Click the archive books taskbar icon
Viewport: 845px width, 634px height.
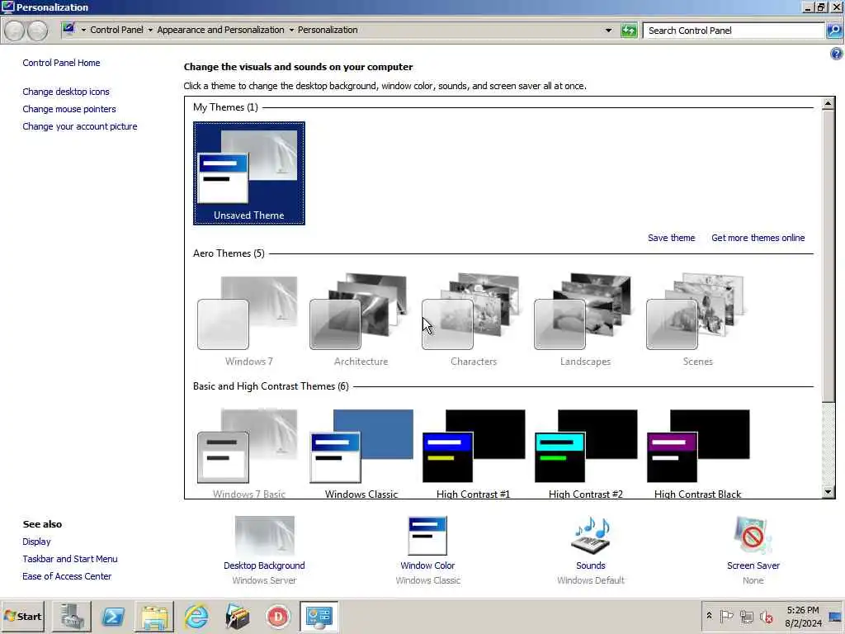(237, 617)
